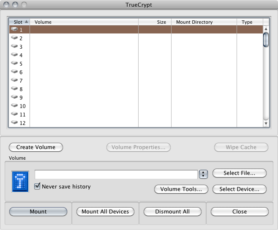278x230 pixels.
Task: Select slot number 4 text
Action: pos(21,55)
